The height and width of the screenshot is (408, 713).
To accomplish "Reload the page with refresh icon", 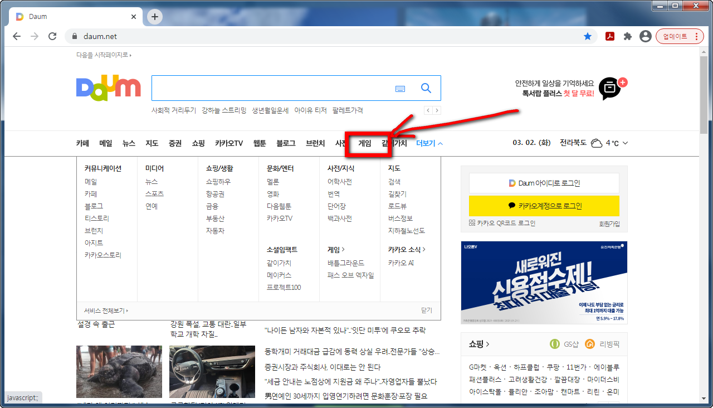I will [x=52, y=36].
